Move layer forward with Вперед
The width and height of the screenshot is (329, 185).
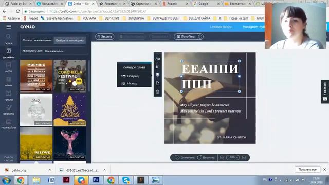point(130,76)
